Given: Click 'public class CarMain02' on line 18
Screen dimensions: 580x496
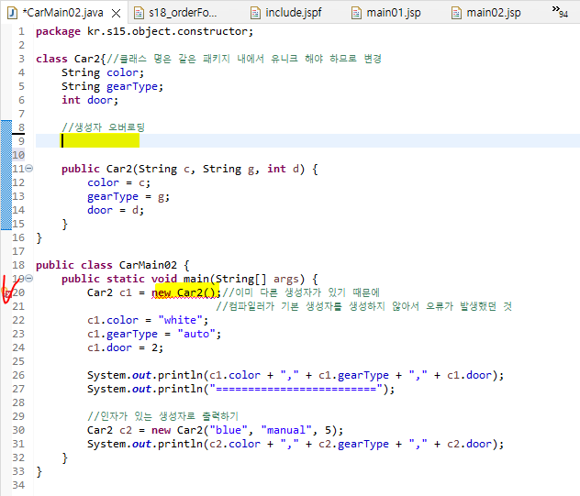Looking at the screenshot, I should click(x=106, y=265).
